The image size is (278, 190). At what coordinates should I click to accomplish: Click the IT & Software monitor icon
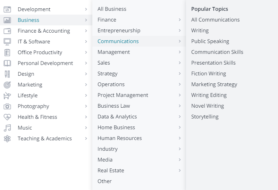pos(7,42)
